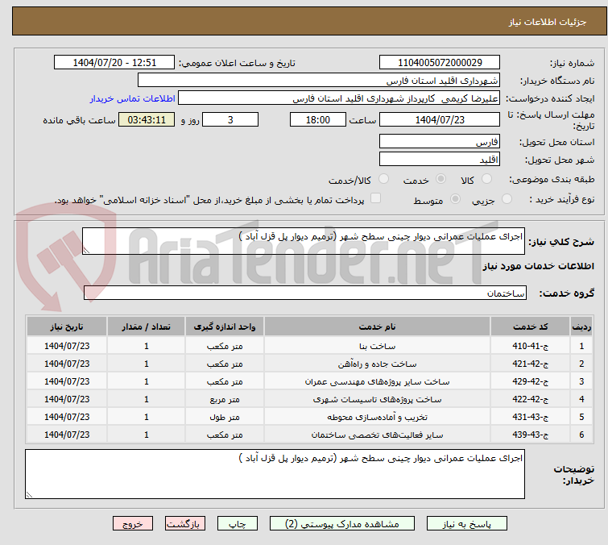Click the اطلاعات خدمات مورد نیاز heading
The image size is (608, 545).
(x=538, y=266)
